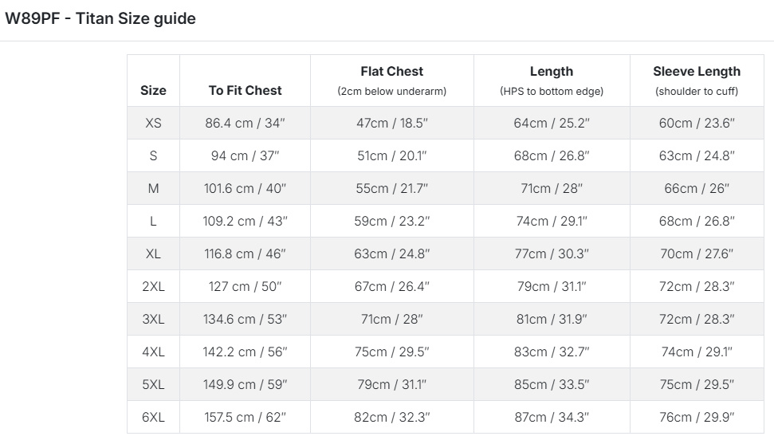The height and width of the screenshot is (440, 774).
Task: Click the 60cm / 23.6″ sleeve length cell
Action: (x=697, y=123)
